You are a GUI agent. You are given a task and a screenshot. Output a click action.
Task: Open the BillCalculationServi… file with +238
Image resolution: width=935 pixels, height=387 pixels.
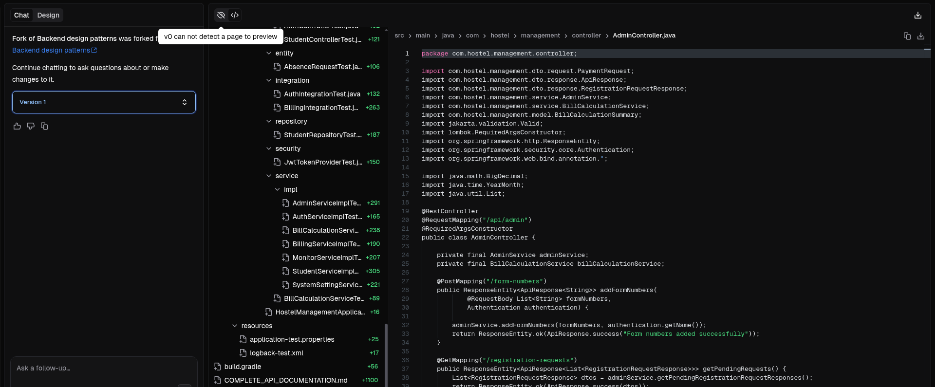click(x=325, y=230)
